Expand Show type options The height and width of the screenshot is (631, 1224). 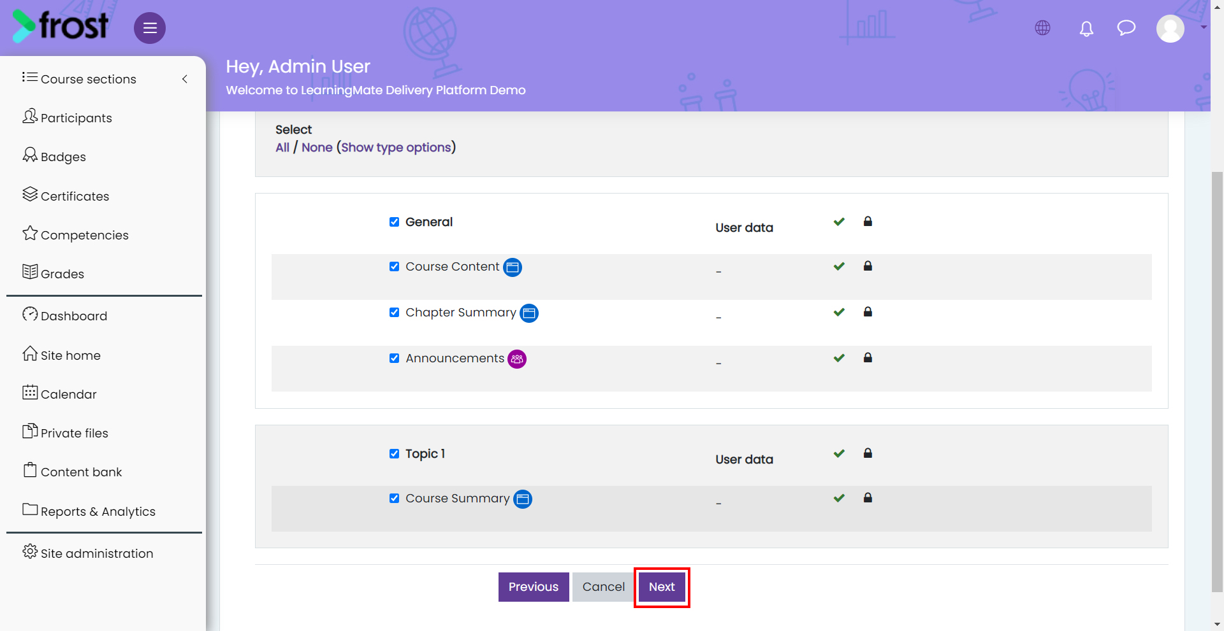(397, 148)
